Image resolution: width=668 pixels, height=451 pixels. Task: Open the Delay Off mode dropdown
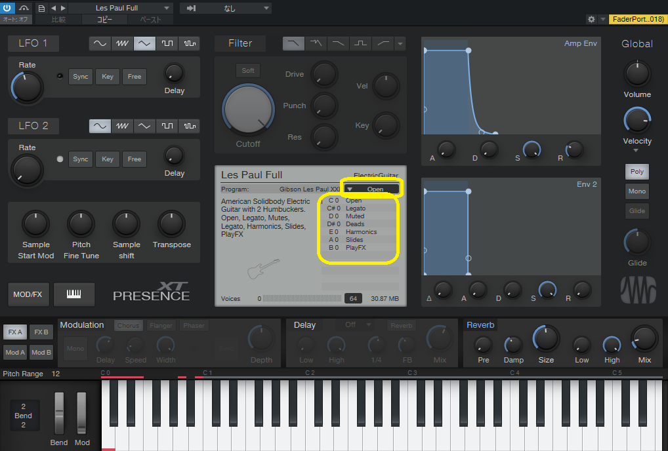354,324
